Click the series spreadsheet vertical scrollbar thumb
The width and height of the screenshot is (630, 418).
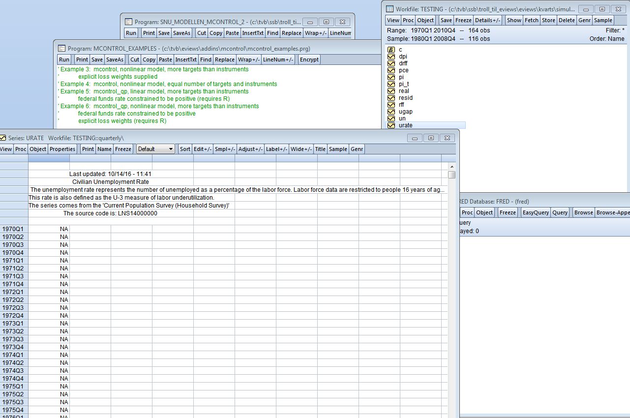pos(451,175)
